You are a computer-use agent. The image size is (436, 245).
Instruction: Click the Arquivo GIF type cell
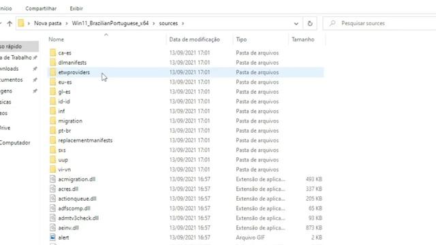point(250,238)
